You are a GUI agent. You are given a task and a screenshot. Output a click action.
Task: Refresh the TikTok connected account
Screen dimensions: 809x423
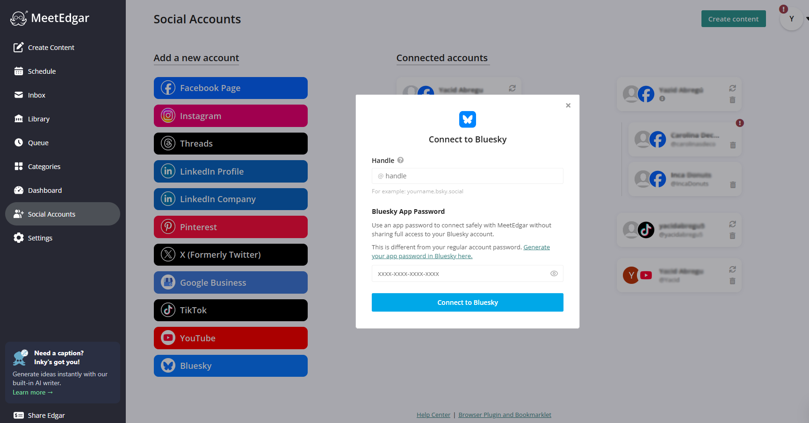(x=732, y=224)
